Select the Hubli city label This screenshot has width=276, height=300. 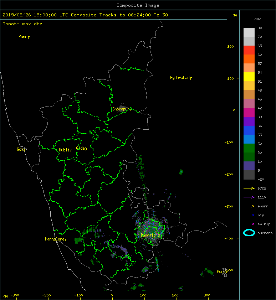pos(65,150)
